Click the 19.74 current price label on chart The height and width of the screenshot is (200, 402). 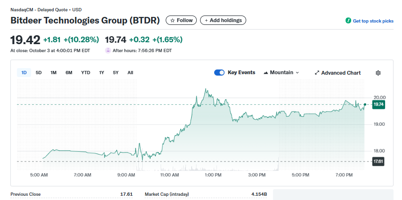(378, 104)
